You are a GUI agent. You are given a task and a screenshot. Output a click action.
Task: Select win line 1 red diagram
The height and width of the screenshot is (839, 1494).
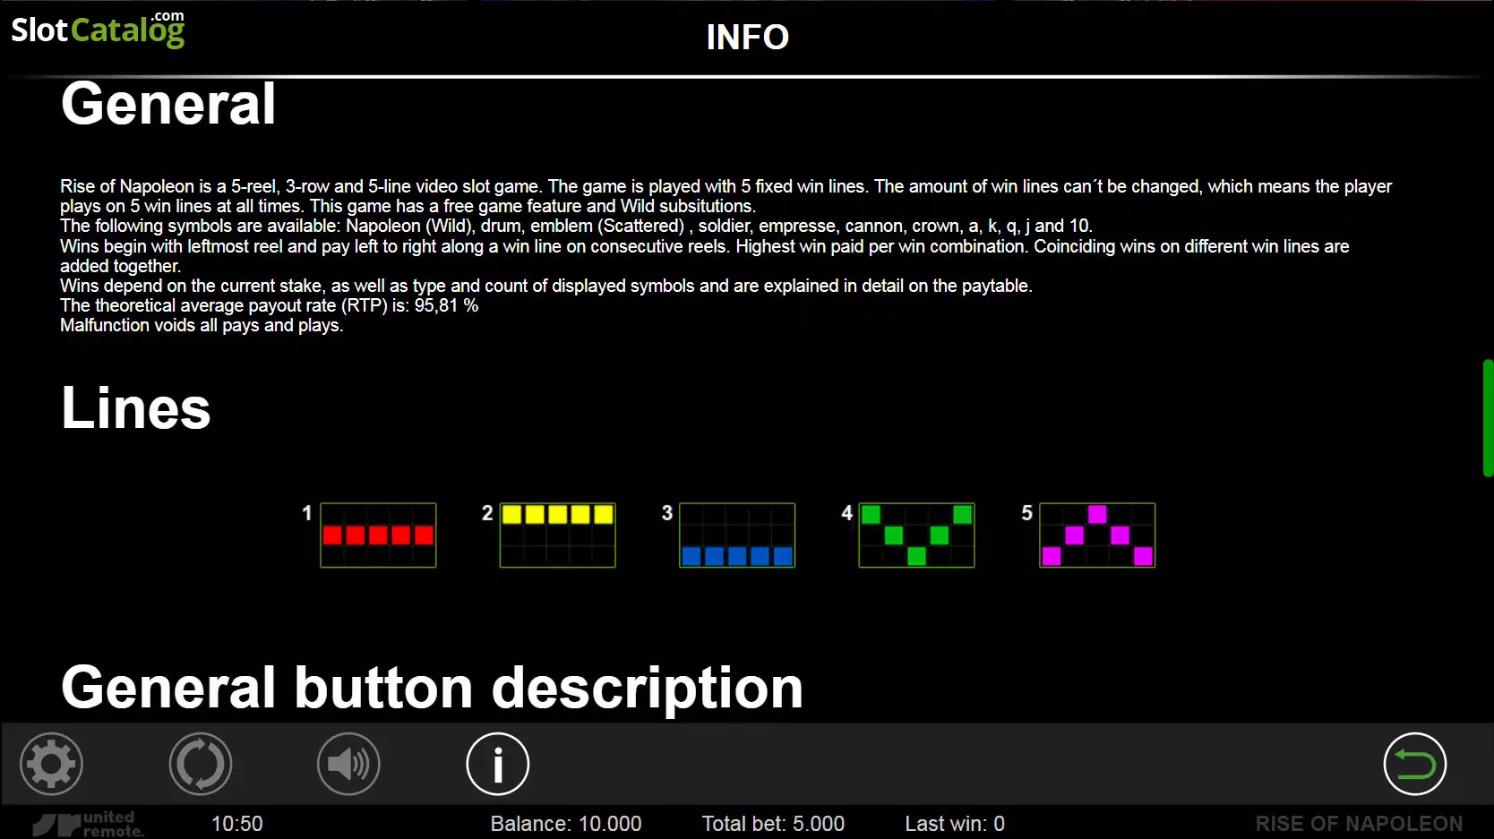tap(378, 535)
